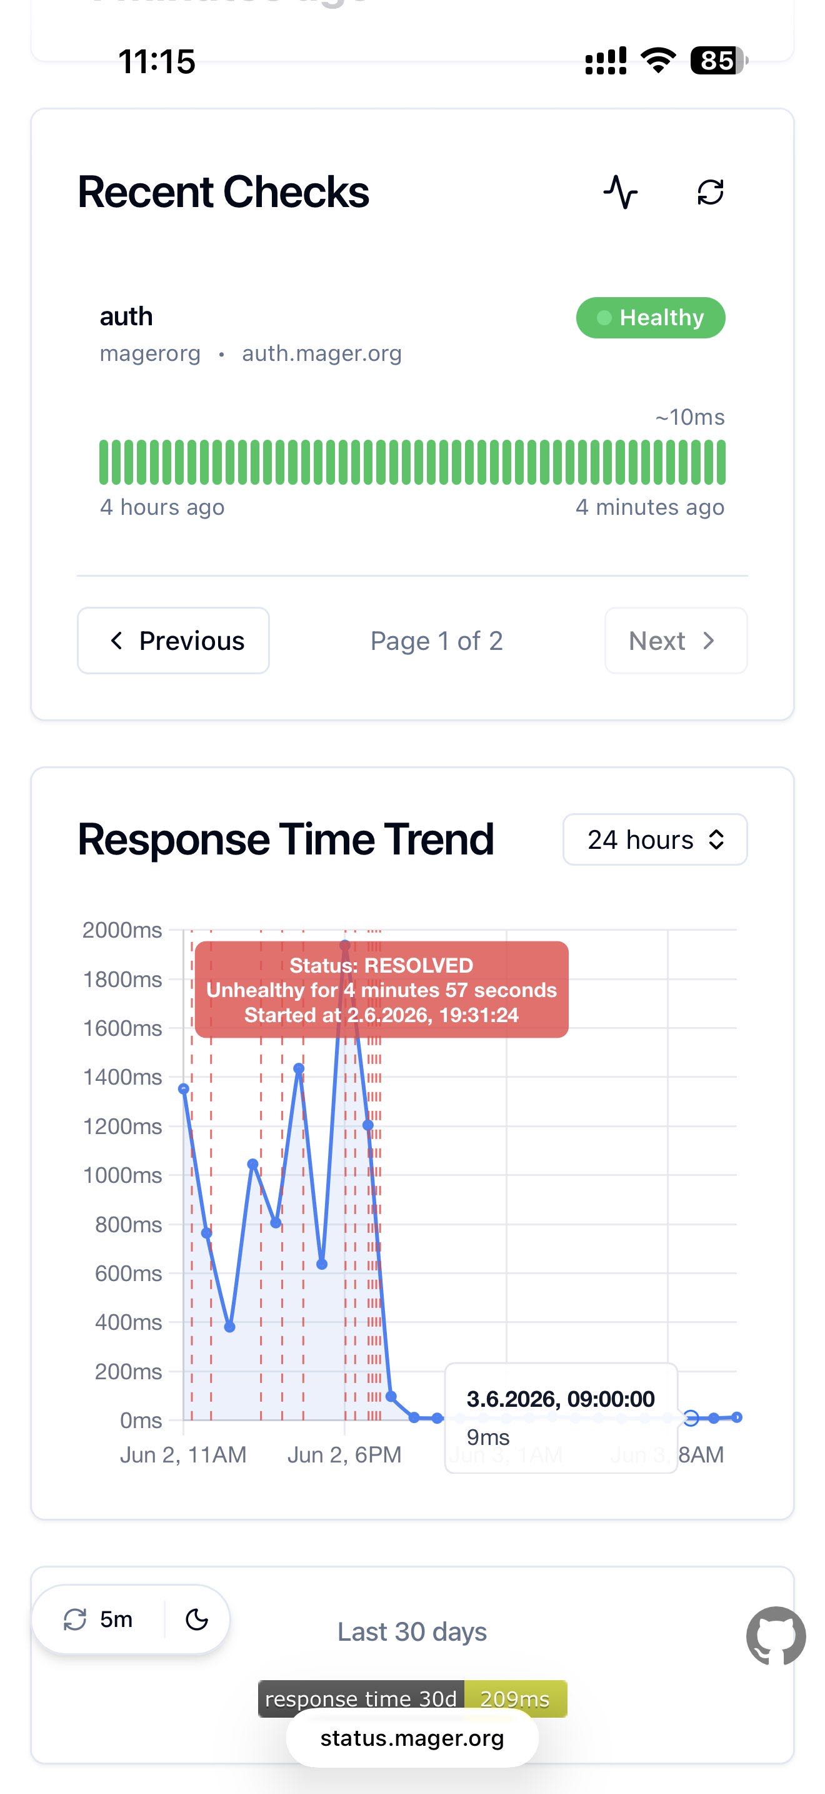The image size is (825, 1794).
Task: Select the ~10ms response time value
Action: pyautogui.click(x=689, y=417)
